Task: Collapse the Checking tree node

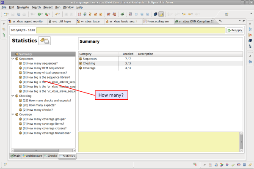Action: coord(12,96)
